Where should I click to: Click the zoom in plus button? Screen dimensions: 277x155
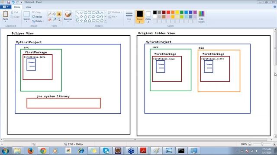coord(274,144)
